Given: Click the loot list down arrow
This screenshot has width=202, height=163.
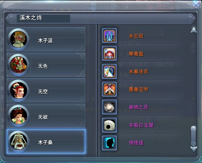Looking at the screenshot, I should point(194,149).
